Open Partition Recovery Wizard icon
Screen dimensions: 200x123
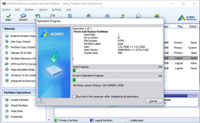(7, 59)
